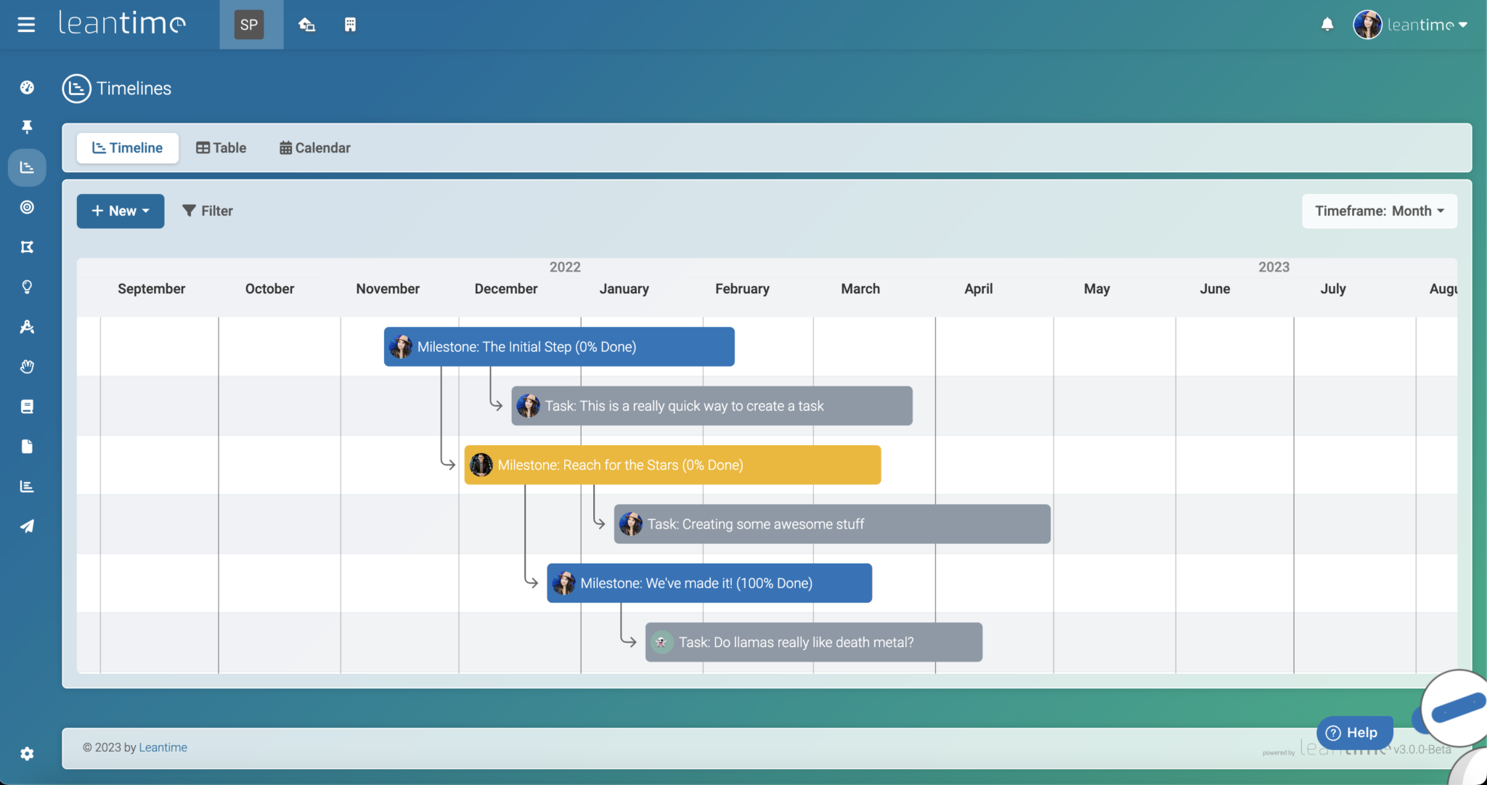Open the company building icon in top bar

pyautogui.click(x=351, y=24)
